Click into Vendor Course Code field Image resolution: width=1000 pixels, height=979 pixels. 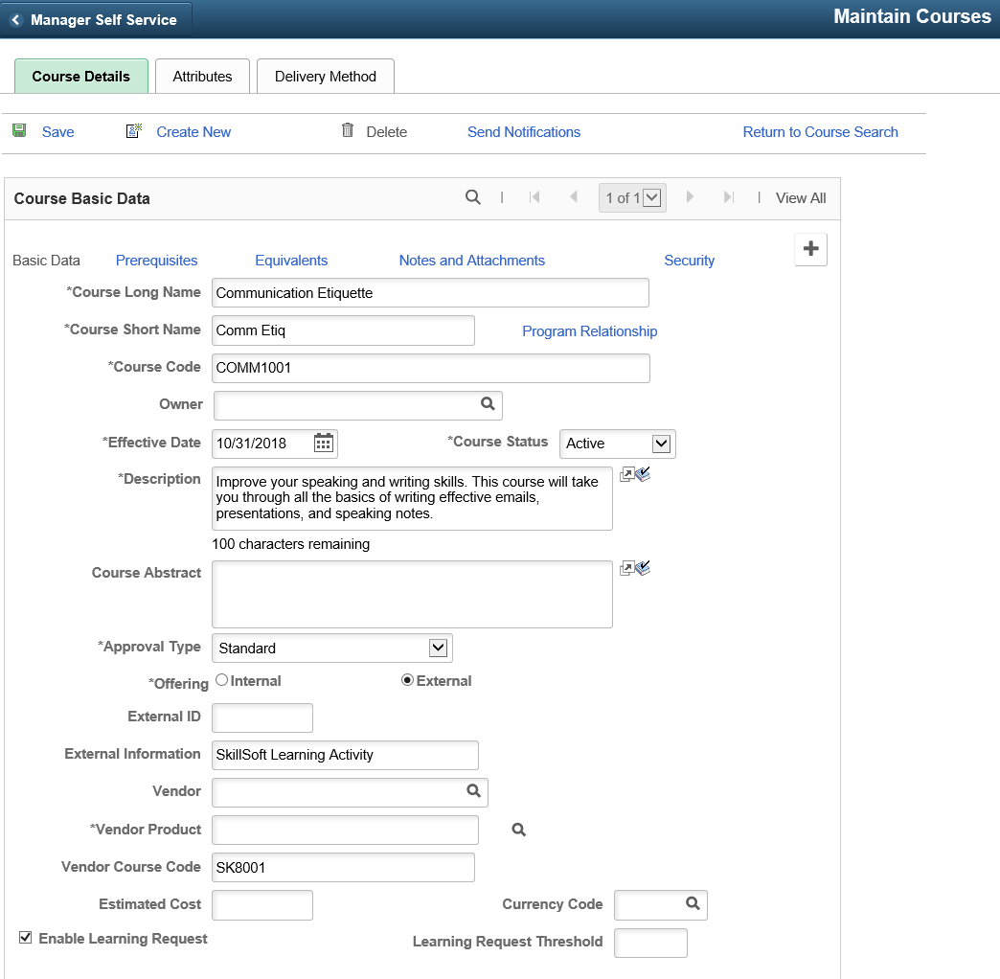coord(343,867)
